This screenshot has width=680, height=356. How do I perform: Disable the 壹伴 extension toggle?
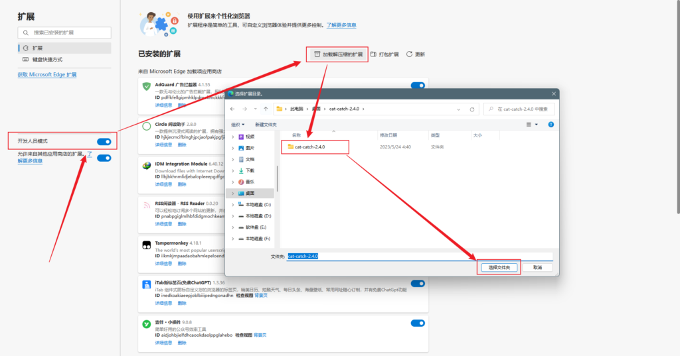coord(418,323)
